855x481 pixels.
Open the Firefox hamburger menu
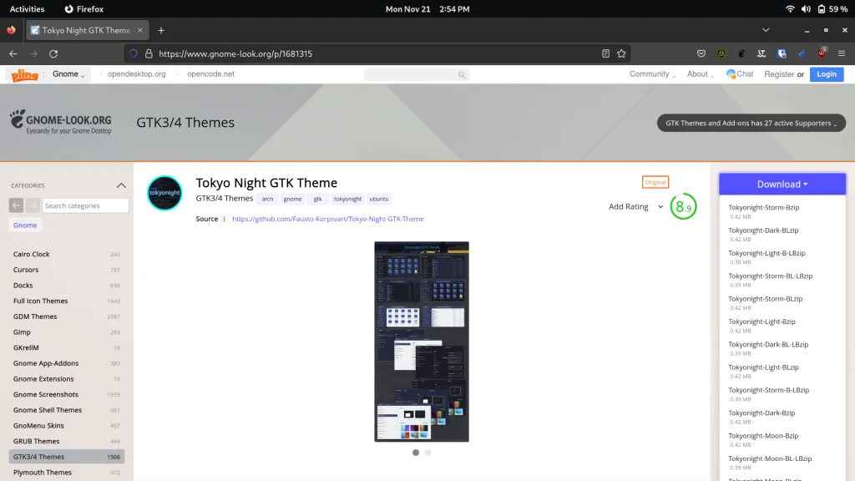click(842, 53)
